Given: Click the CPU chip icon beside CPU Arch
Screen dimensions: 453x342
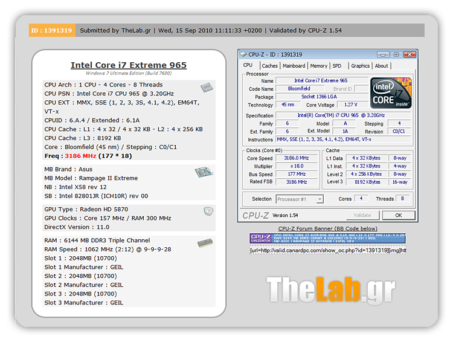Looking at the screenshot, I should [x=207, y=87].
